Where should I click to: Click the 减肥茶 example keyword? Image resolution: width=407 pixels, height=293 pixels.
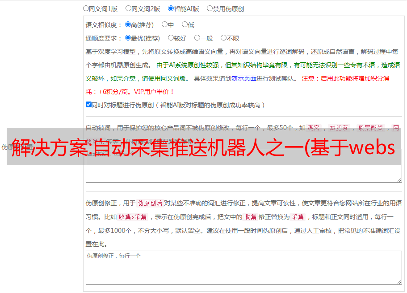click(x=339, y=128)
